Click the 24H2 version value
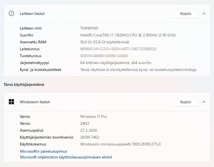214x167 pixels. (x=85, y=123)
